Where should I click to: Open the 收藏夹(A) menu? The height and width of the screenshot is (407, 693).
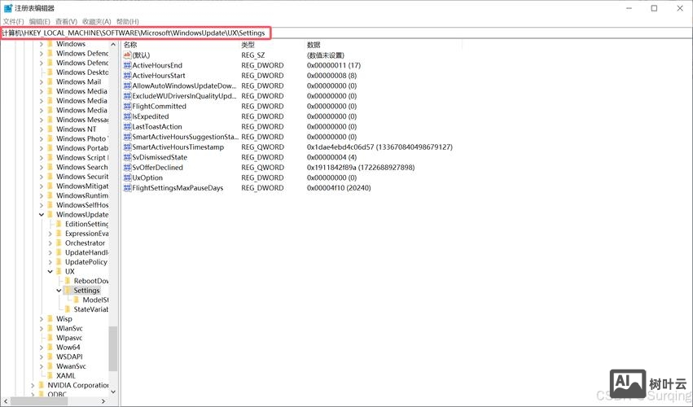pyautogui.click(x=96, y=21)
